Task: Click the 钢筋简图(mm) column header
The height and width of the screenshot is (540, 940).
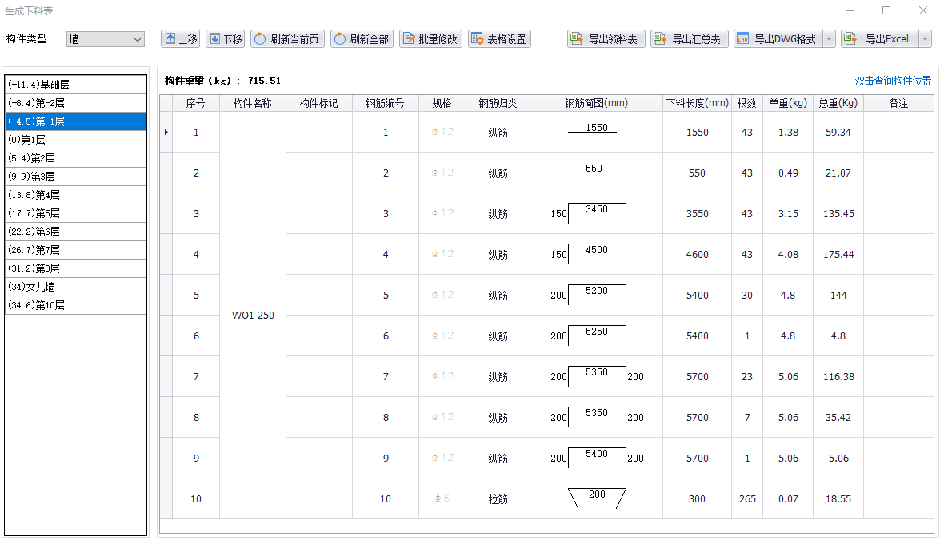Action: [x=596, y=103]
